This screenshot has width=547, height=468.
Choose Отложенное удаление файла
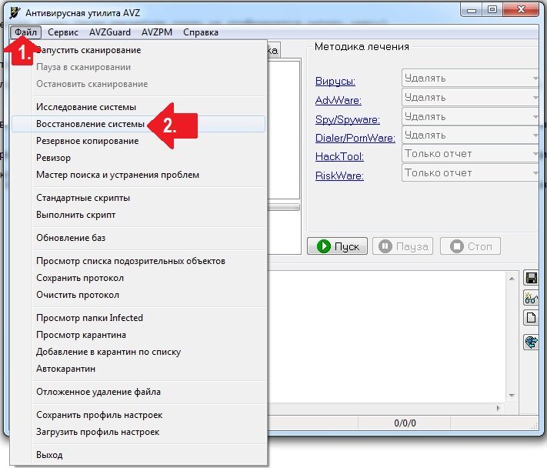pos(138,392)
